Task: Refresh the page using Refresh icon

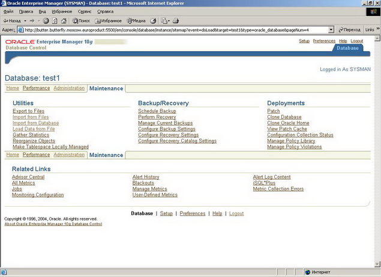Action: (x=55, y=21)
